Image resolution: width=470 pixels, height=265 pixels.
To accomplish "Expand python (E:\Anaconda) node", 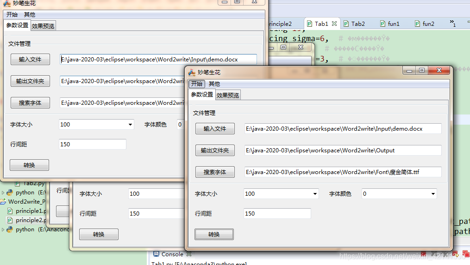I will pos(3,229).
